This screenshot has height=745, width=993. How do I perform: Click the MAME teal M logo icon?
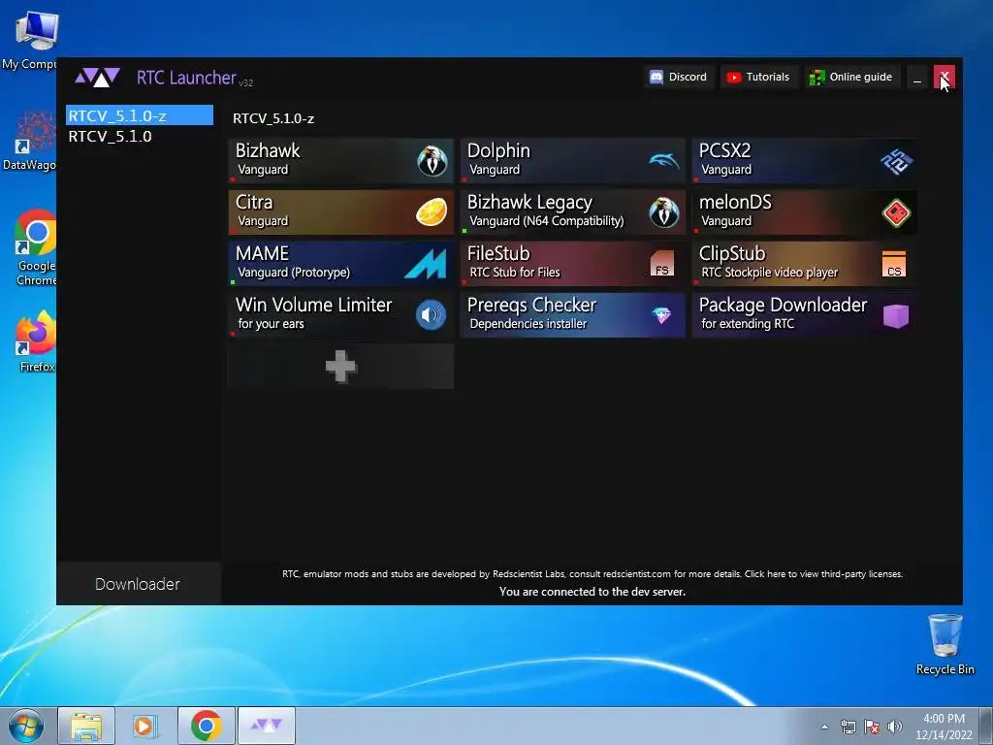(x=426, y=264)
